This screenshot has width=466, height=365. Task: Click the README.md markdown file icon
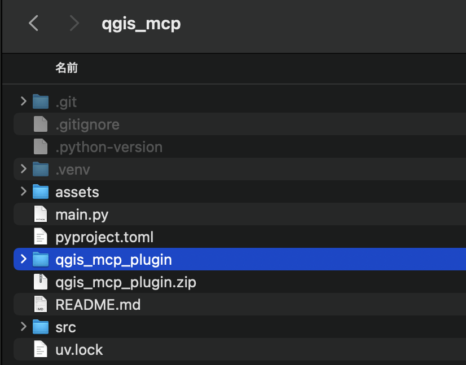click(x=41, y=305)
